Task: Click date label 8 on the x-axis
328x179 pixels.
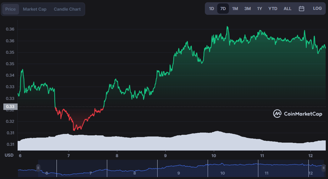Action: [x=117, y=155]
